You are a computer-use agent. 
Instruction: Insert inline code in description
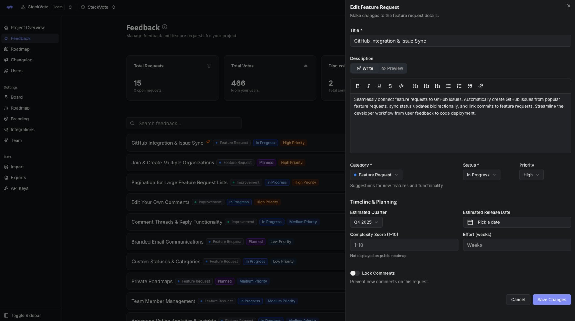point(401,86)
